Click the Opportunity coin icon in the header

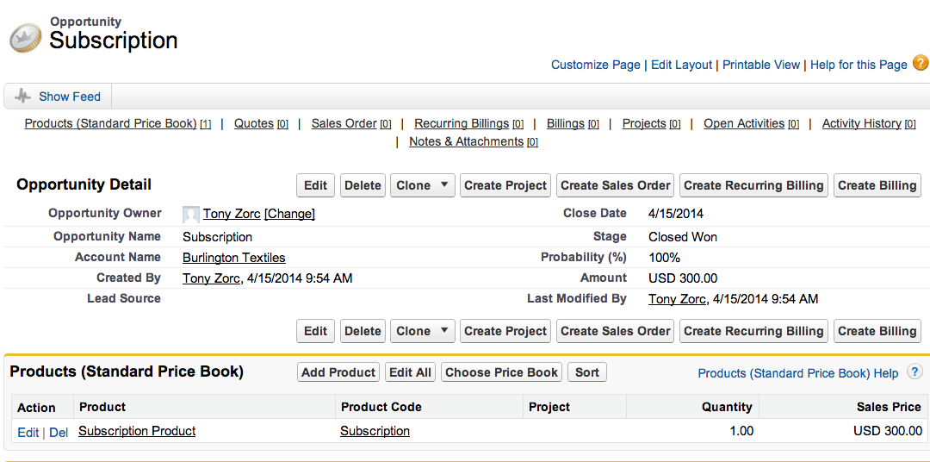[x=26, y=37]
